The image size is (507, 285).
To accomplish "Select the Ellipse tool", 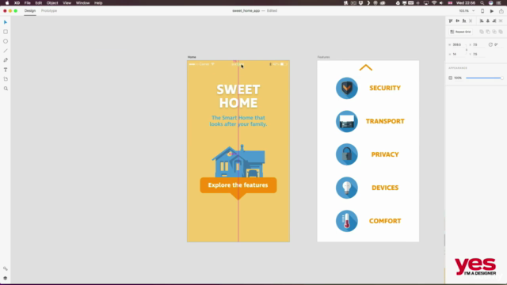I will (6, 41).
